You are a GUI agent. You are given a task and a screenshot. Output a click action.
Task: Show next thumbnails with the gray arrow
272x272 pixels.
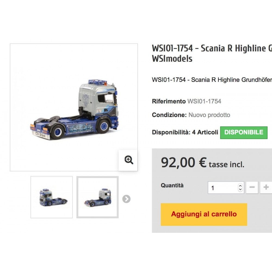click(x=126, y=199)
